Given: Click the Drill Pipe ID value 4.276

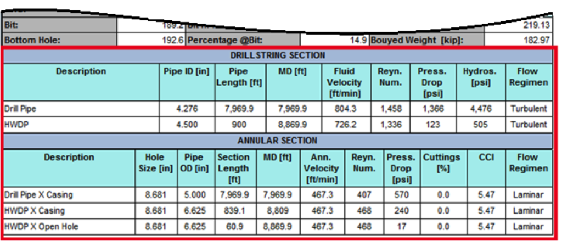Looking at the screenshot, I should point(187,109).
